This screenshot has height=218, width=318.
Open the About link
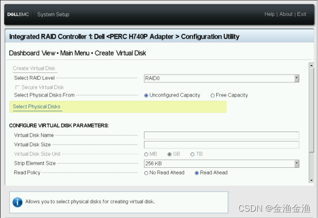(286, 14)
